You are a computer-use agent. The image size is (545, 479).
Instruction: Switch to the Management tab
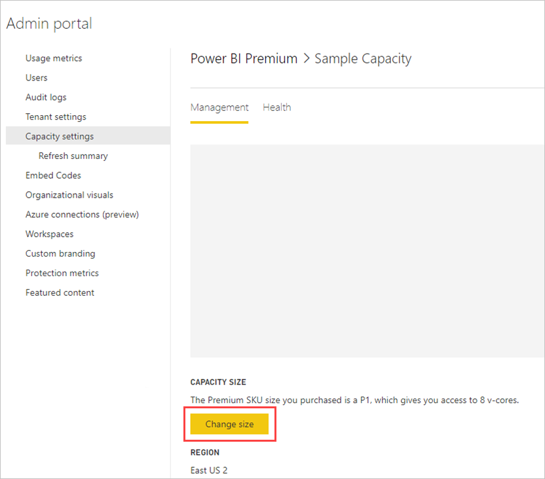click(219, 107)
